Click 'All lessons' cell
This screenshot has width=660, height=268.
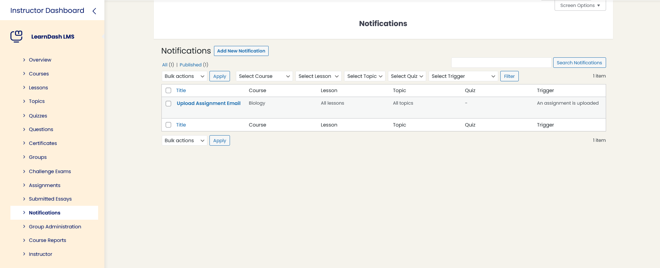pyautogui.click(x=332, y=103)
